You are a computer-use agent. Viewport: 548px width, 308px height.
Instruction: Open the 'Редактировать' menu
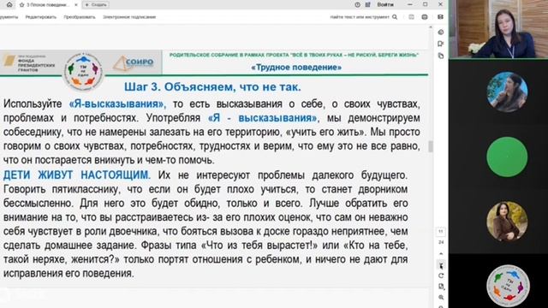(x=40, y=17)
